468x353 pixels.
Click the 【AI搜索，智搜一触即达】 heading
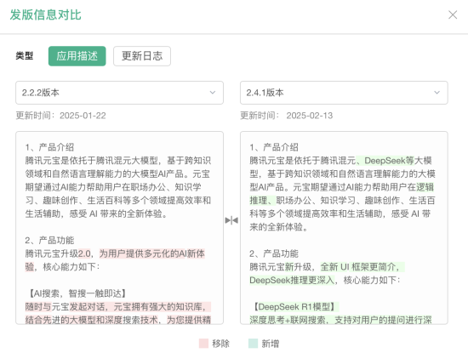76,293
